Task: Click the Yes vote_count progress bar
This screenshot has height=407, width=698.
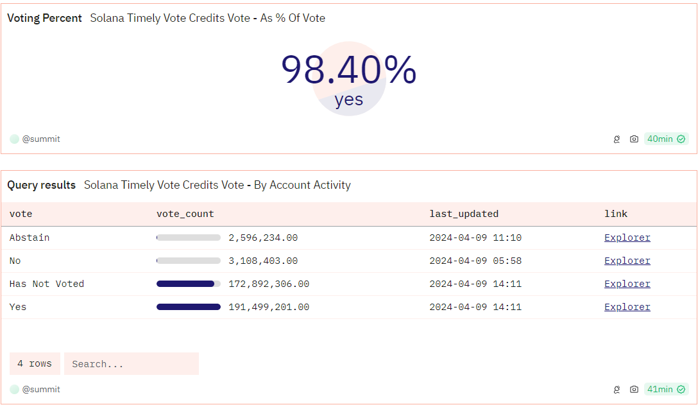Action: tap(189, 307)
